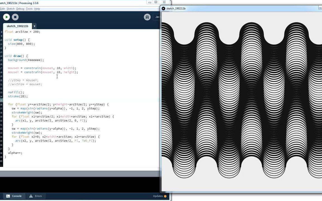Click the Updates notification badge
The height and width of the screenshot is (201, 322).
(x=165, y=196)
